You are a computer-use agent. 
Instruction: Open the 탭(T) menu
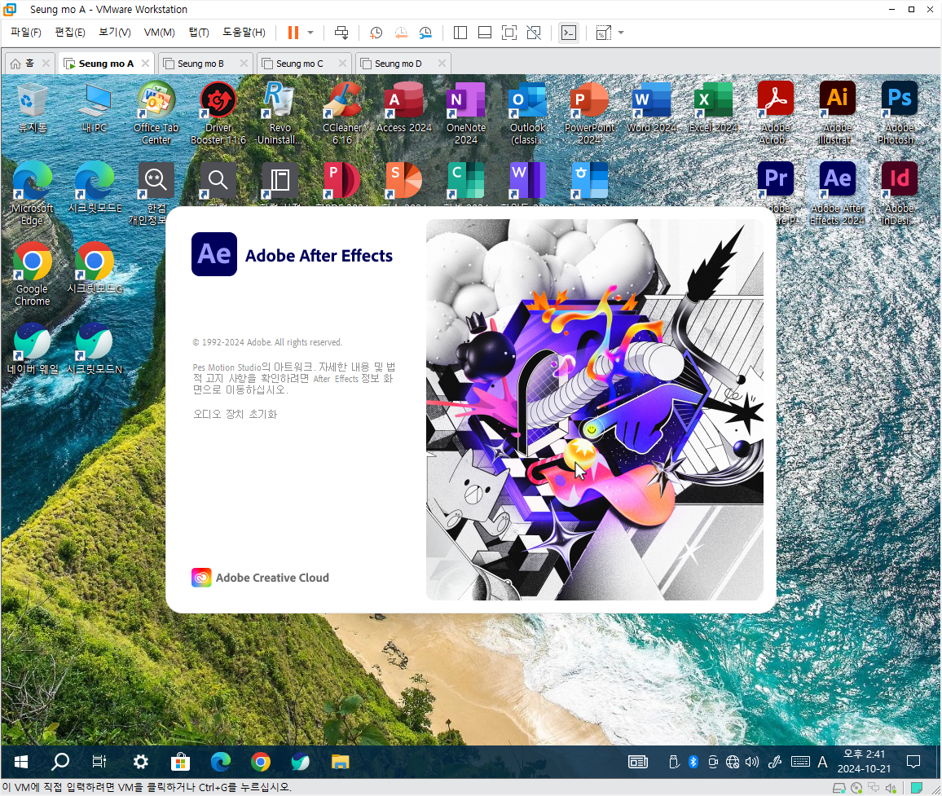pyautogui.click(x=199, y=33)
